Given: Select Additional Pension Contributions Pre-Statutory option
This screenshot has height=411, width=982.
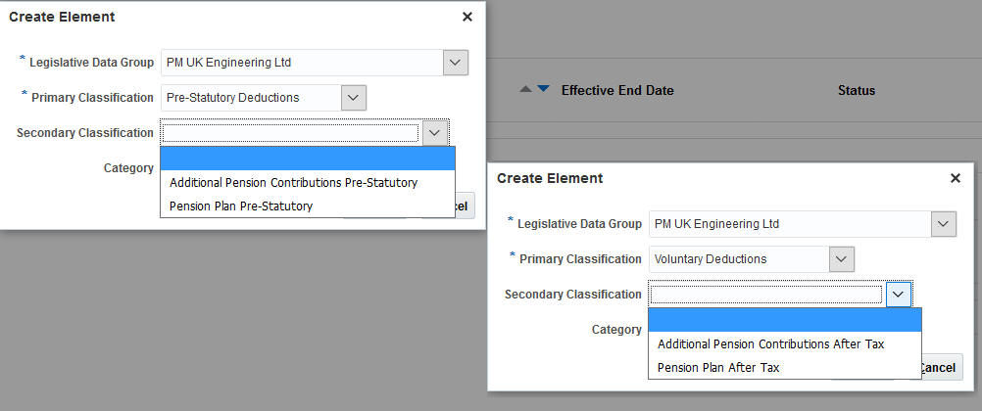Looking at the screenshot, I should pyautogui.click(x=293, y=183).
